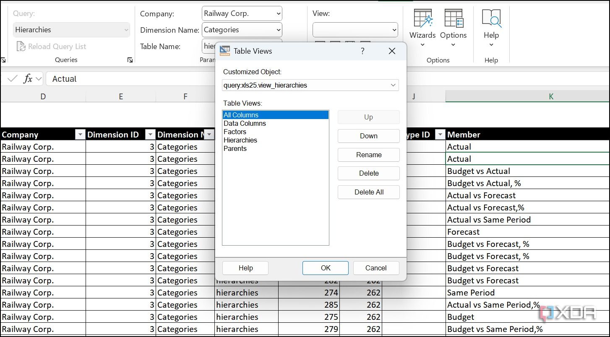610x337 pixels.
Task: Open the Query dropdown showing Hierarchies
Action: (71, 30)
